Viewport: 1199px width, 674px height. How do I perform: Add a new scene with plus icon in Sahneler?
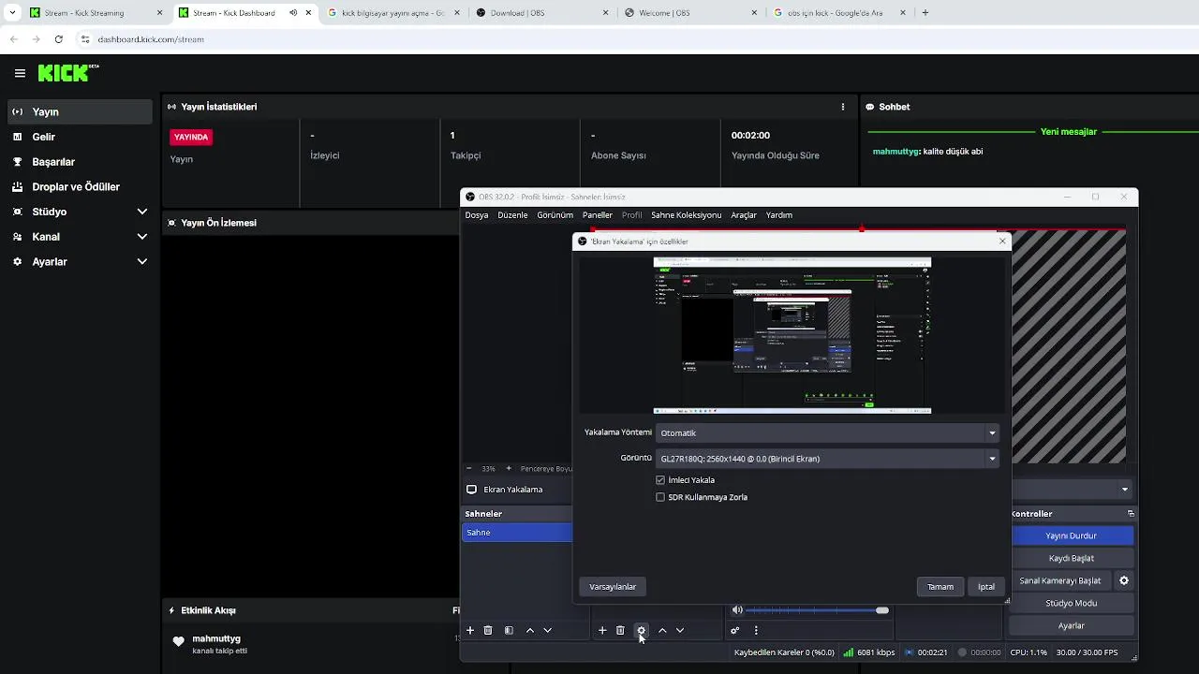(x=470, y=631)
